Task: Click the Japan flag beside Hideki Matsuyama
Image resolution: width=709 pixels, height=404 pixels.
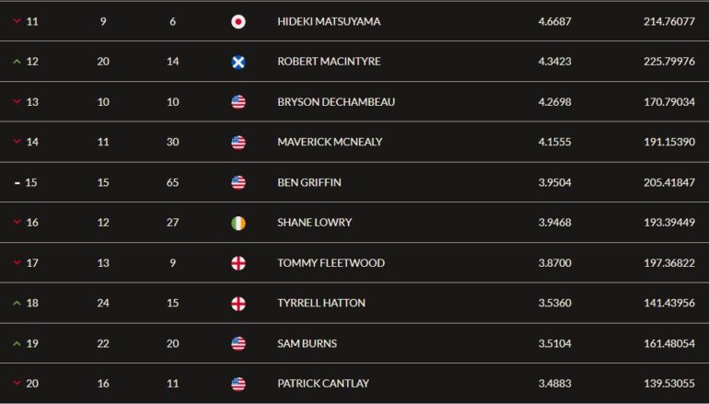Action: pyautogui.click(x=238, y=22)
